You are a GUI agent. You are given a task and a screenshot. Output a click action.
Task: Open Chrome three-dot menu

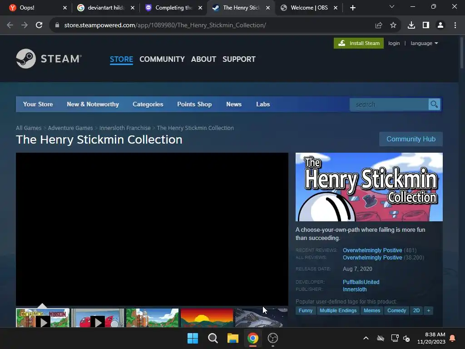455,25
